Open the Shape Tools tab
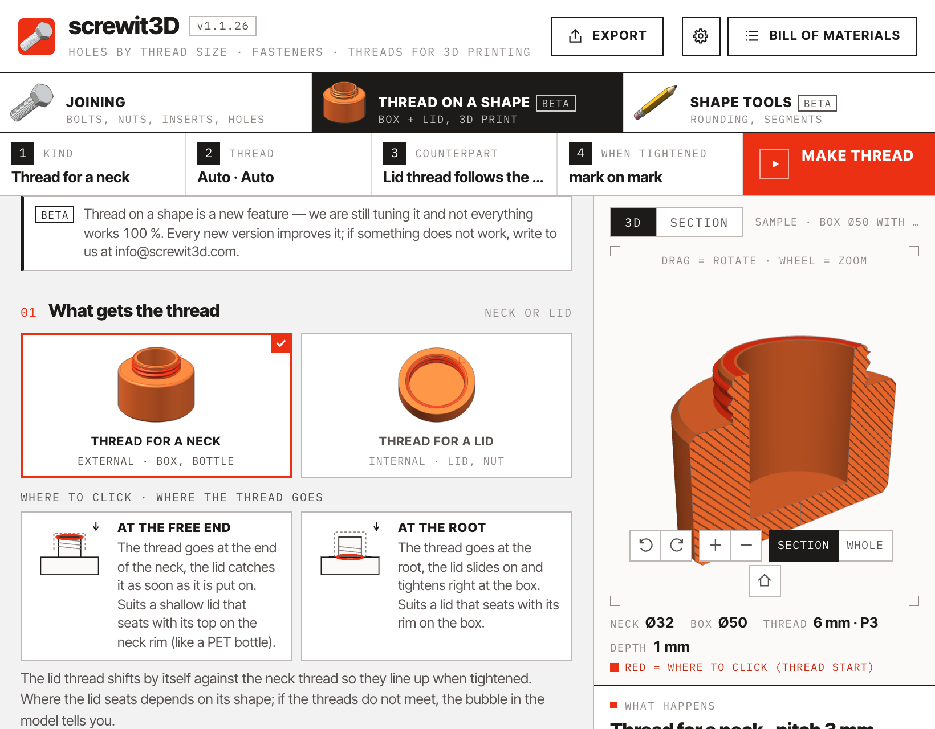 pyautogui.click(x=779, y=103)
